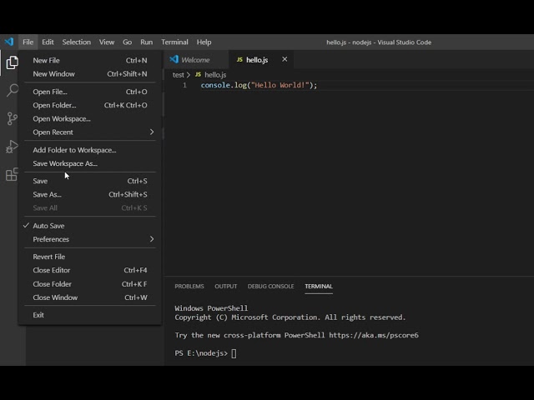Click Save As... menu entry
The width and height of the screenshot is (534, 400).
click(x=90, y=194)
